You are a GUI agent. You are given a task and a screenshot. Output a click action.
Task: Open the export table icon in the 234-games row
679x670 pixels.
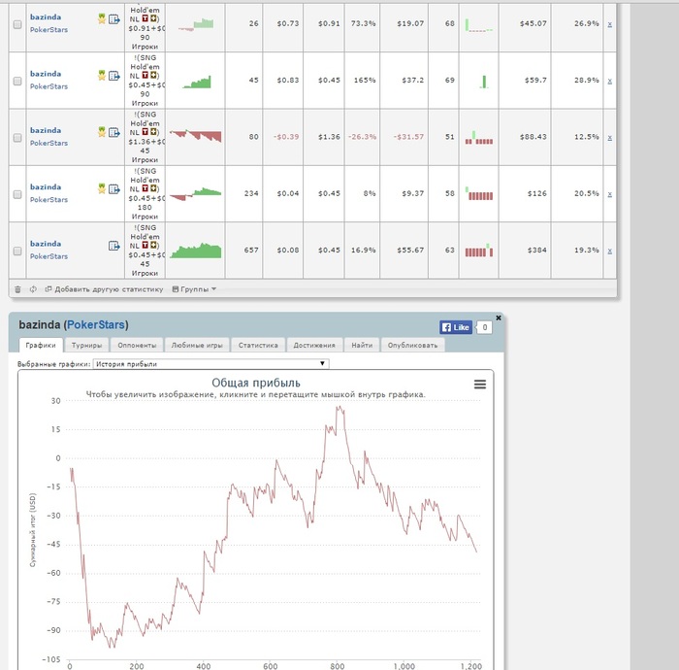[x=114, y=189]
